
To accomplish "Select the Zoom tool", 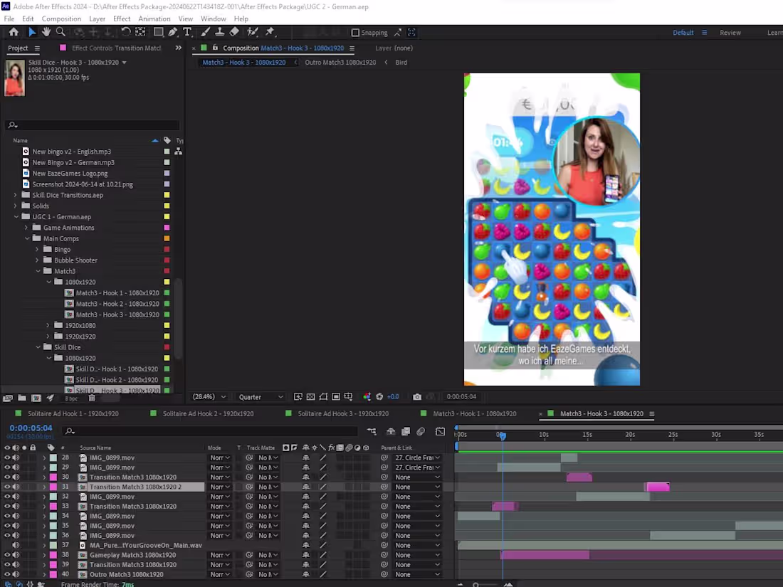I will coord(61,32).
